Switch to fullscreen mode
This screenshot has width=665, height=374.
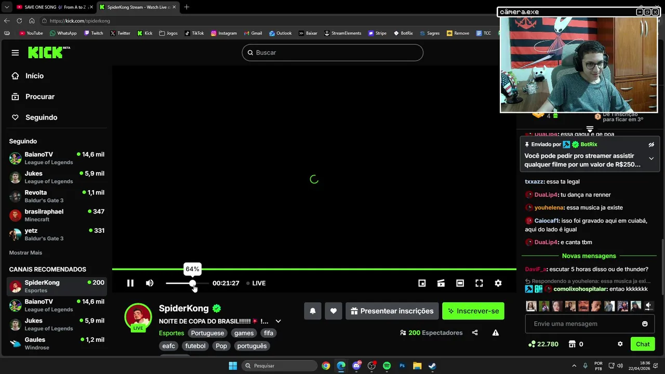479,283
